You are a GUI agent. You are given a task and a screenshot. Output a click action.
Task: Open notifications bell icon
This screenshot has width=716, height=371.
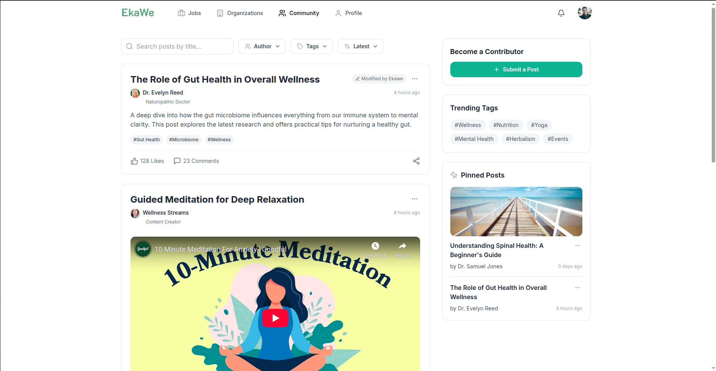[x=561, y=13]
